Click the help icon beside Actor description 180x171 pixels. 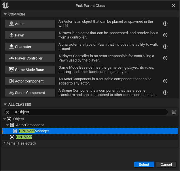point(165,24)
